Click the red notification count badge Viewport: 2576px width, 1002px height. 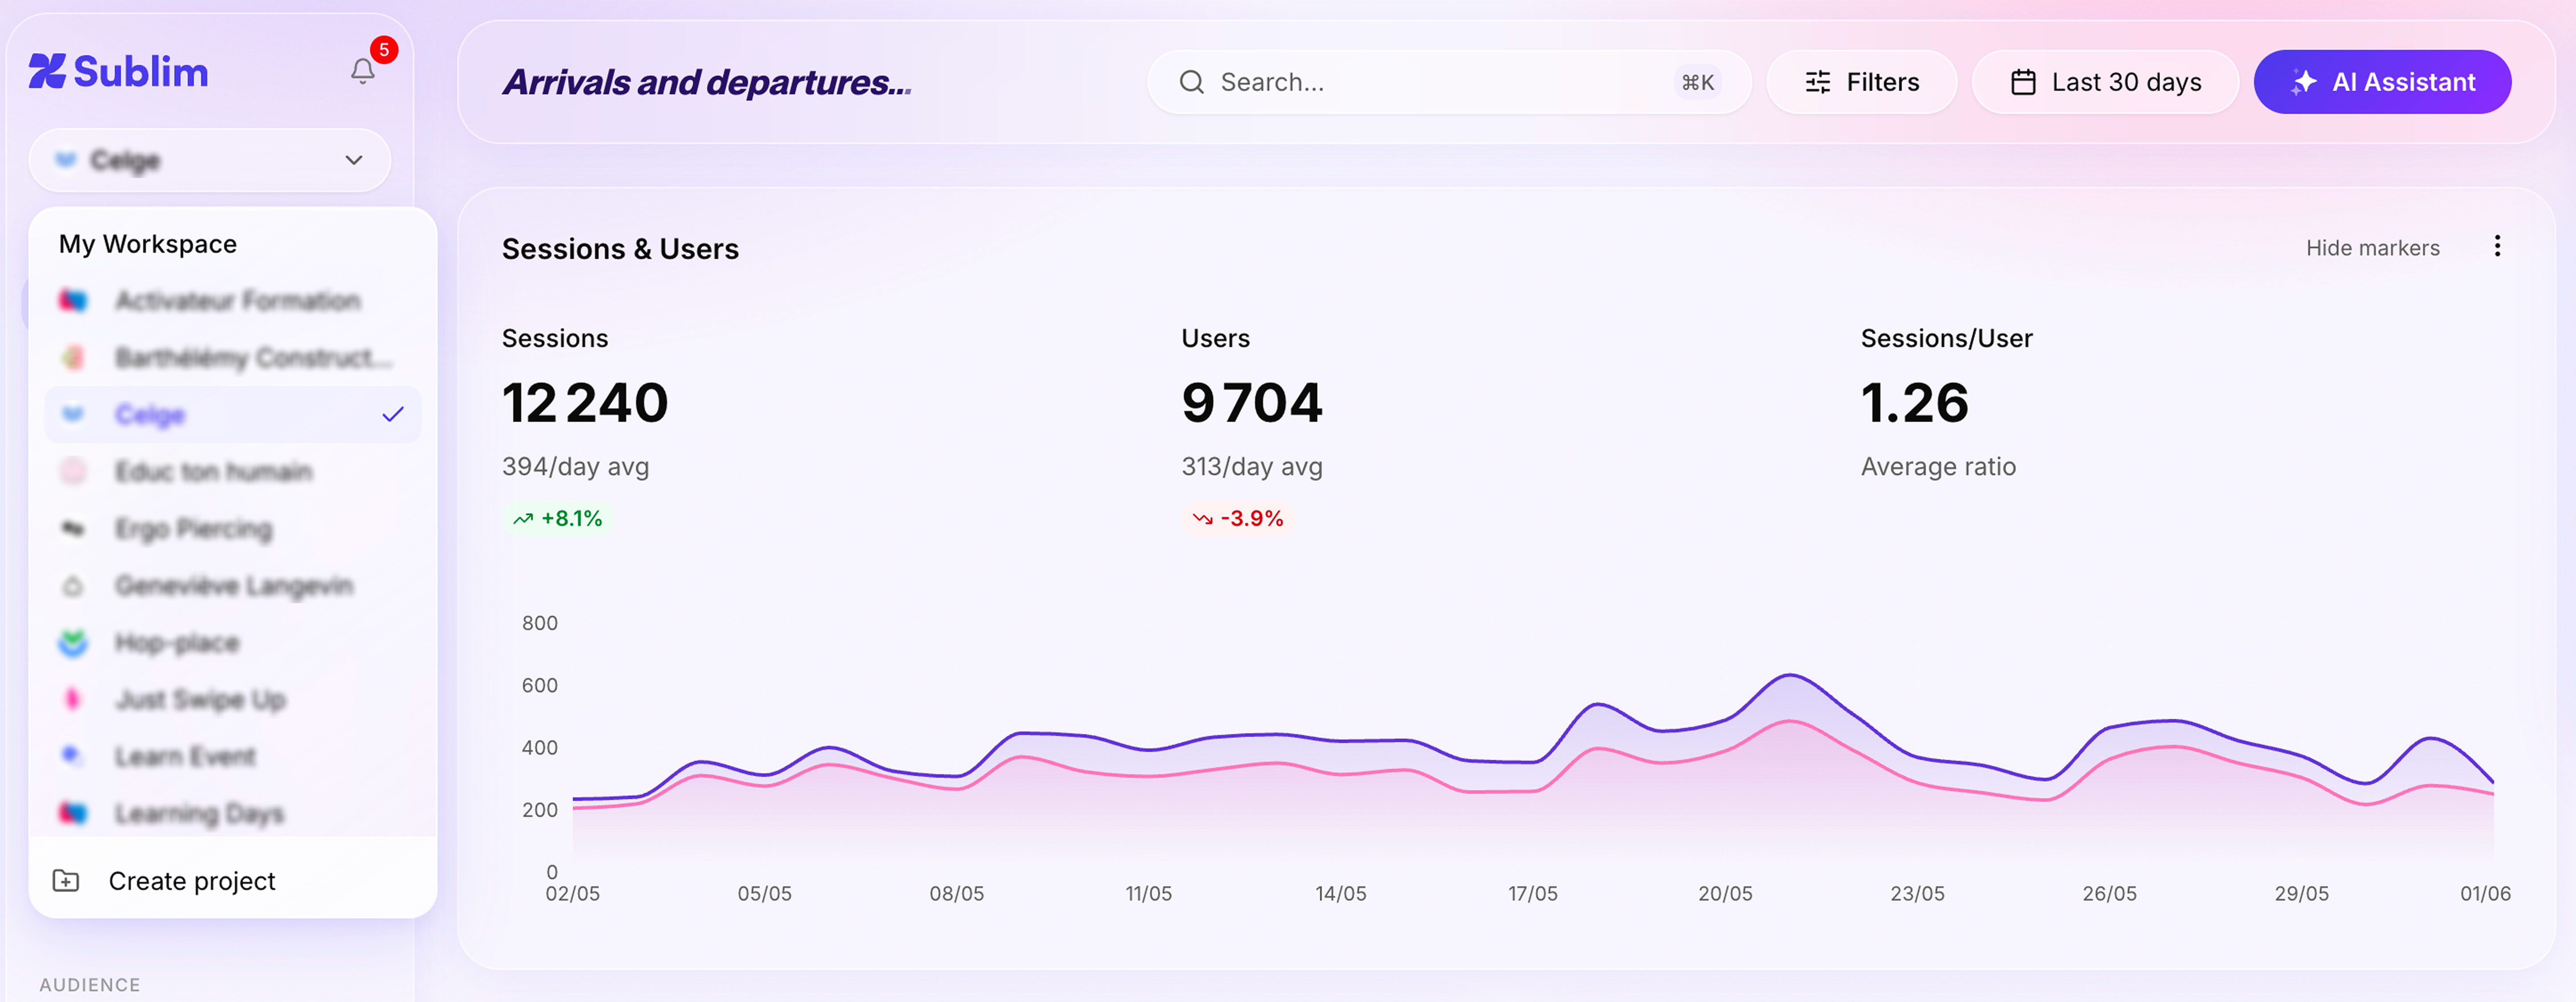[x=384, y=49]
